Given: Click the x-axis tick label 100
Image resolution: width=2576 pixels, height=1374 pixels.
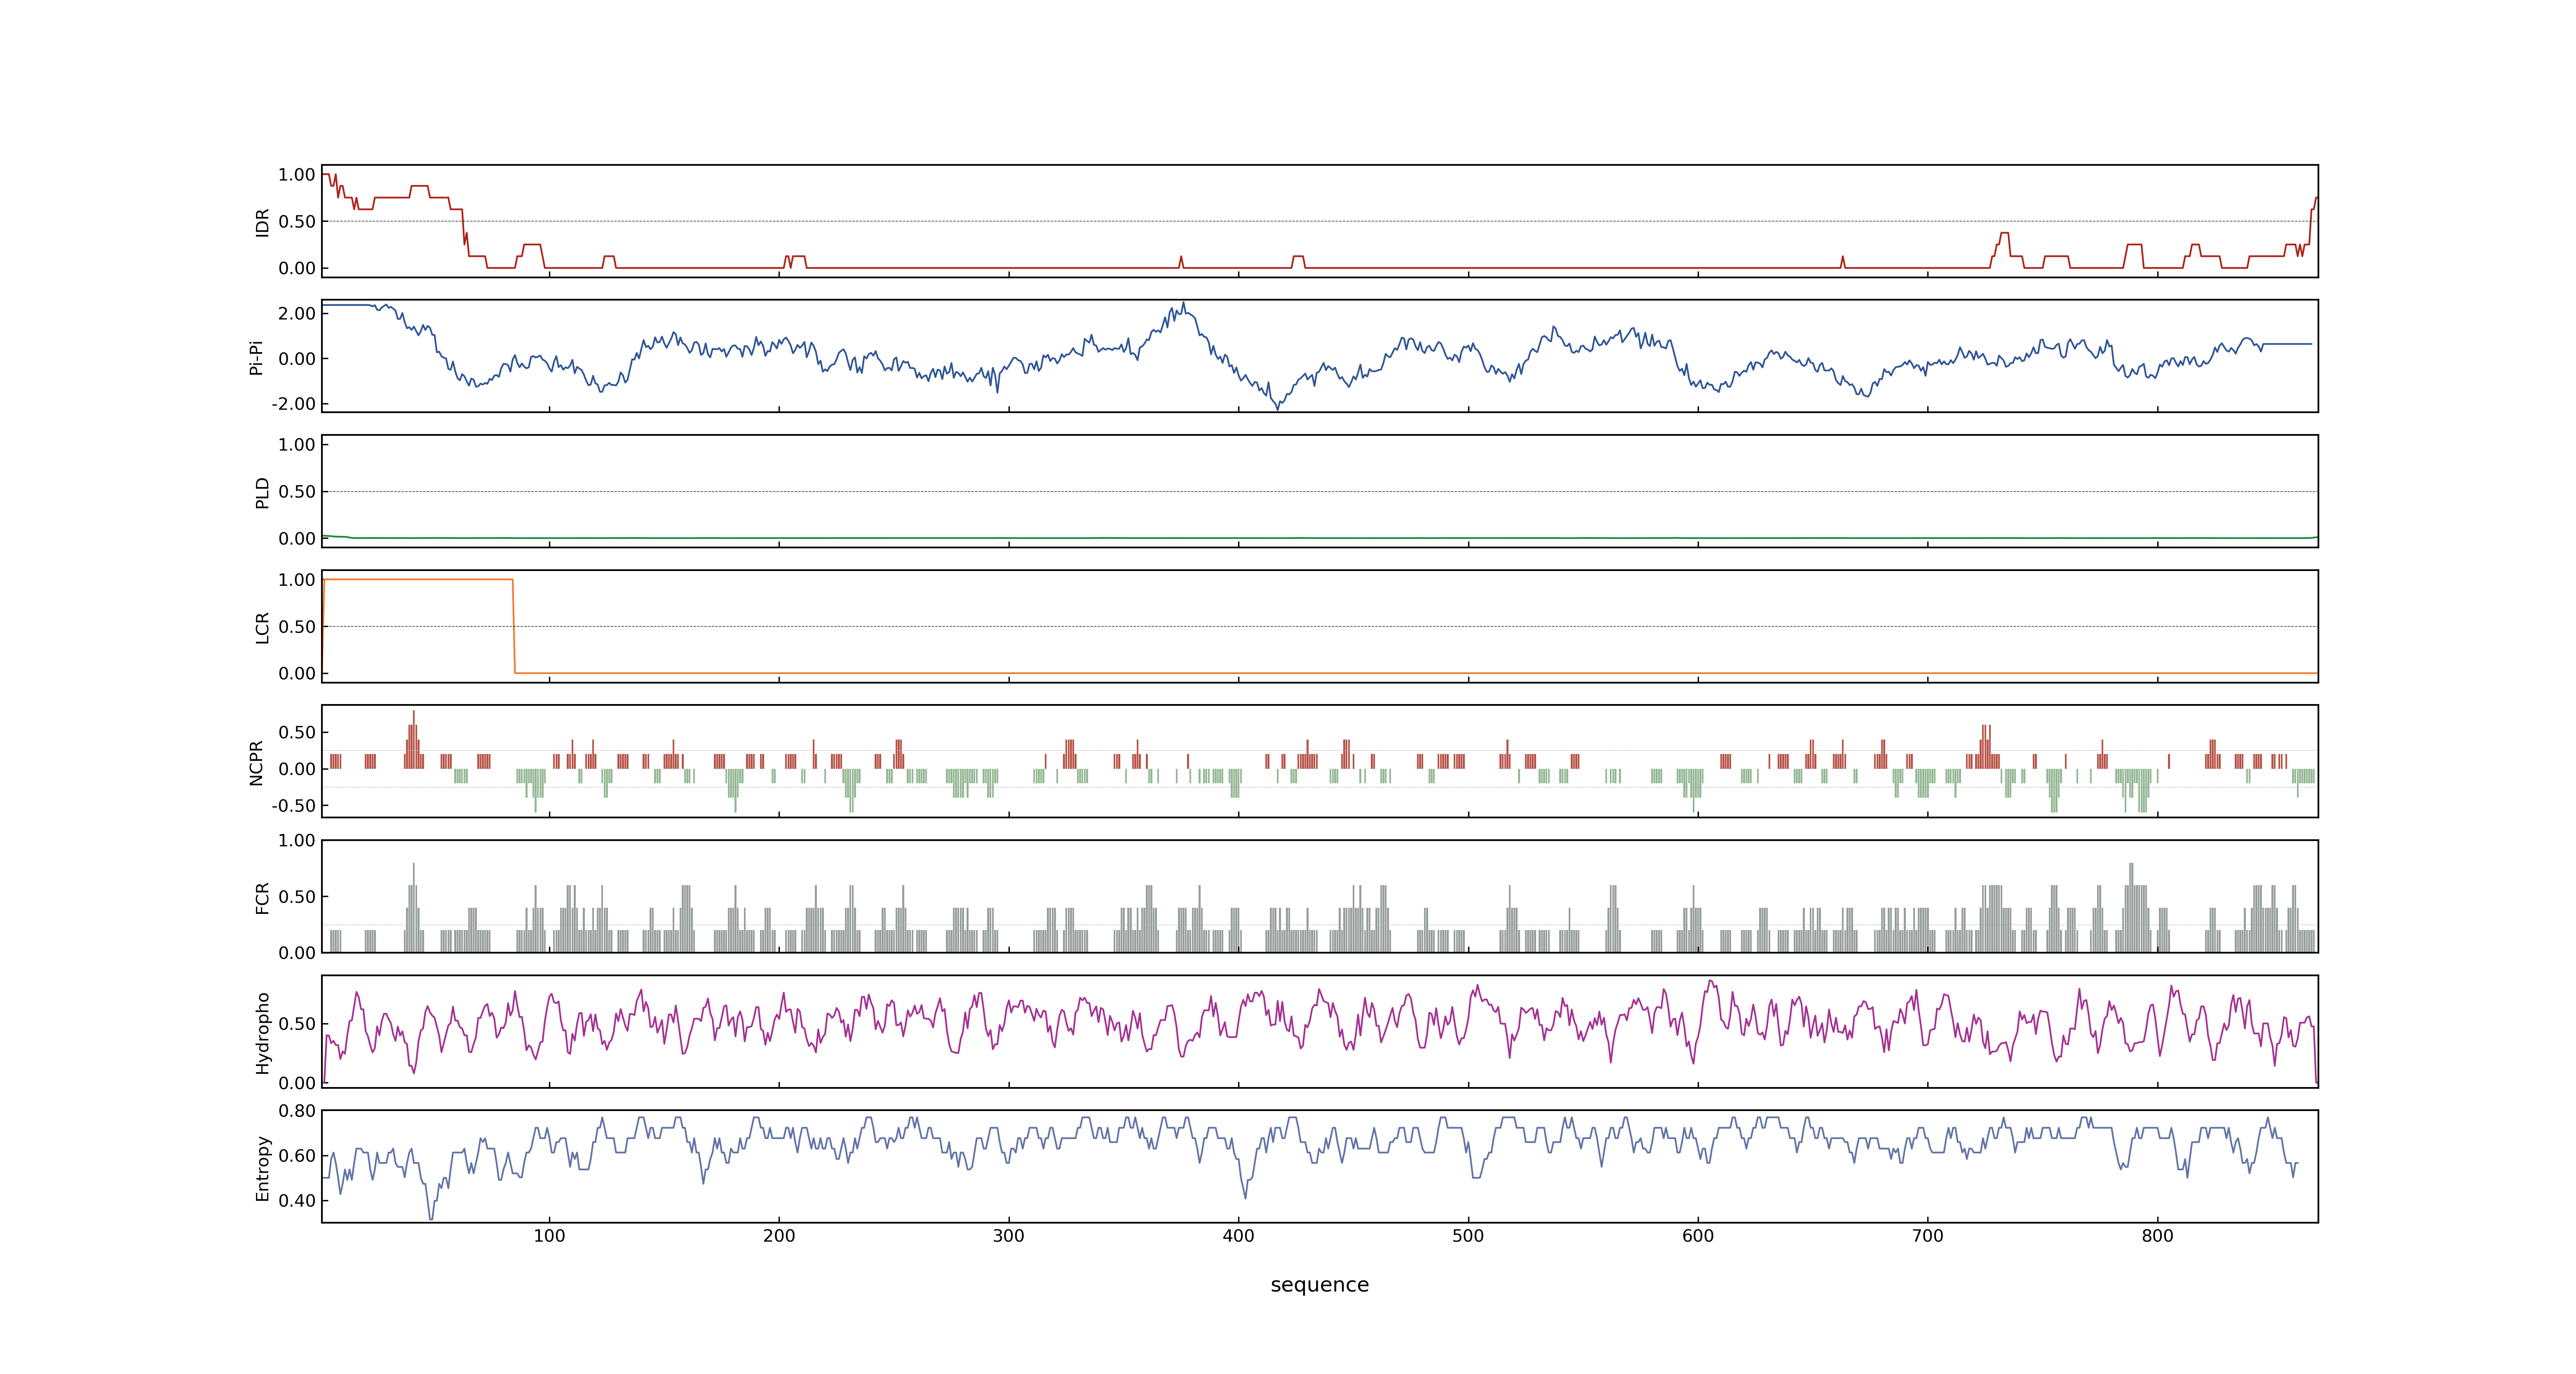Looking at the screenshot, I should 549,1236.
